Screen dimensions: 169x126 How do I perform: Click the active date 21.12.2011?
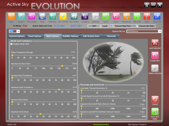click(x=59, y=26)
